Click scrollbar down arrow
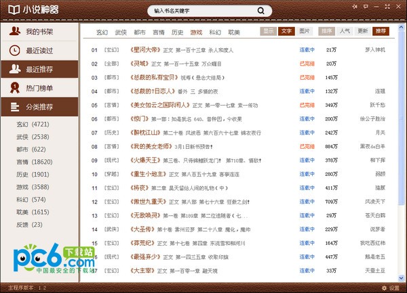 pyautogui.click(x=401, y=278)
